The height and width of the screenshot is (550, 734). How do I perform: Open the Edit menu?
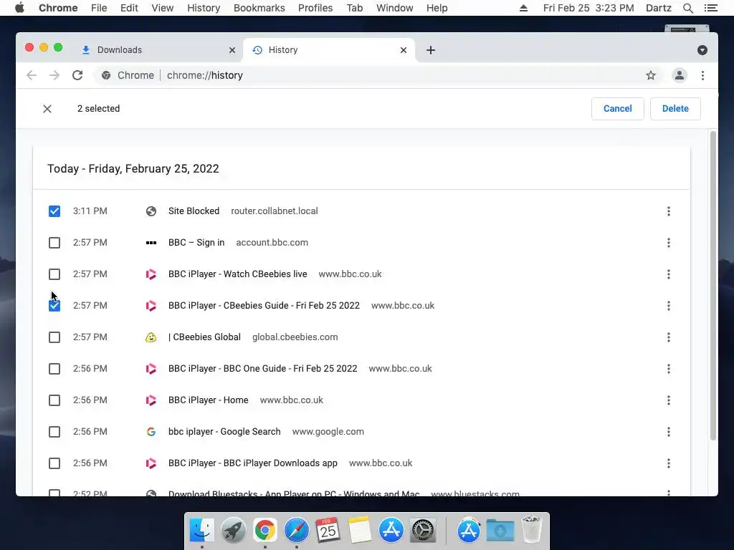pyautogui.click(x=129, y=8)
